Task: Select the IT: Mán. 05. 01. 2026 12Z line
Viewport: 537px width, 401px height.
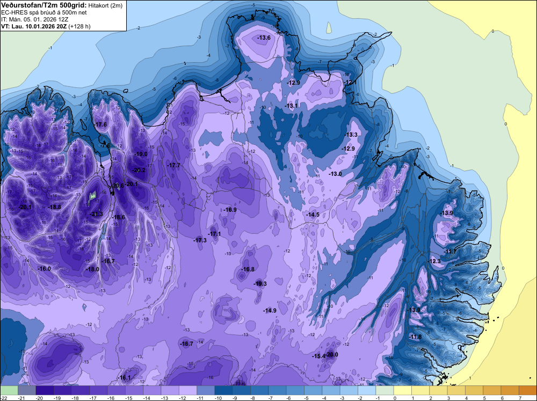Action: coord(34,19)
